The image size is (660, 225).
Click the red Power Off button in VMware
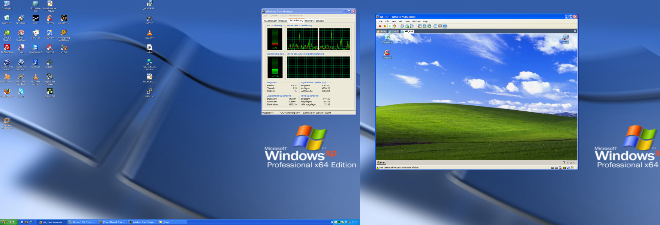pyautogui.click(x=380, y=26)
